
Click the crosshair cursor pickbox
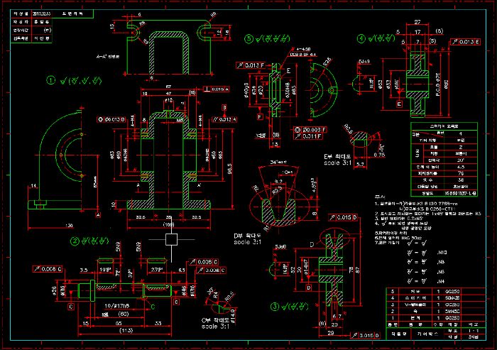pyautogui.click(x=170, y=239)
